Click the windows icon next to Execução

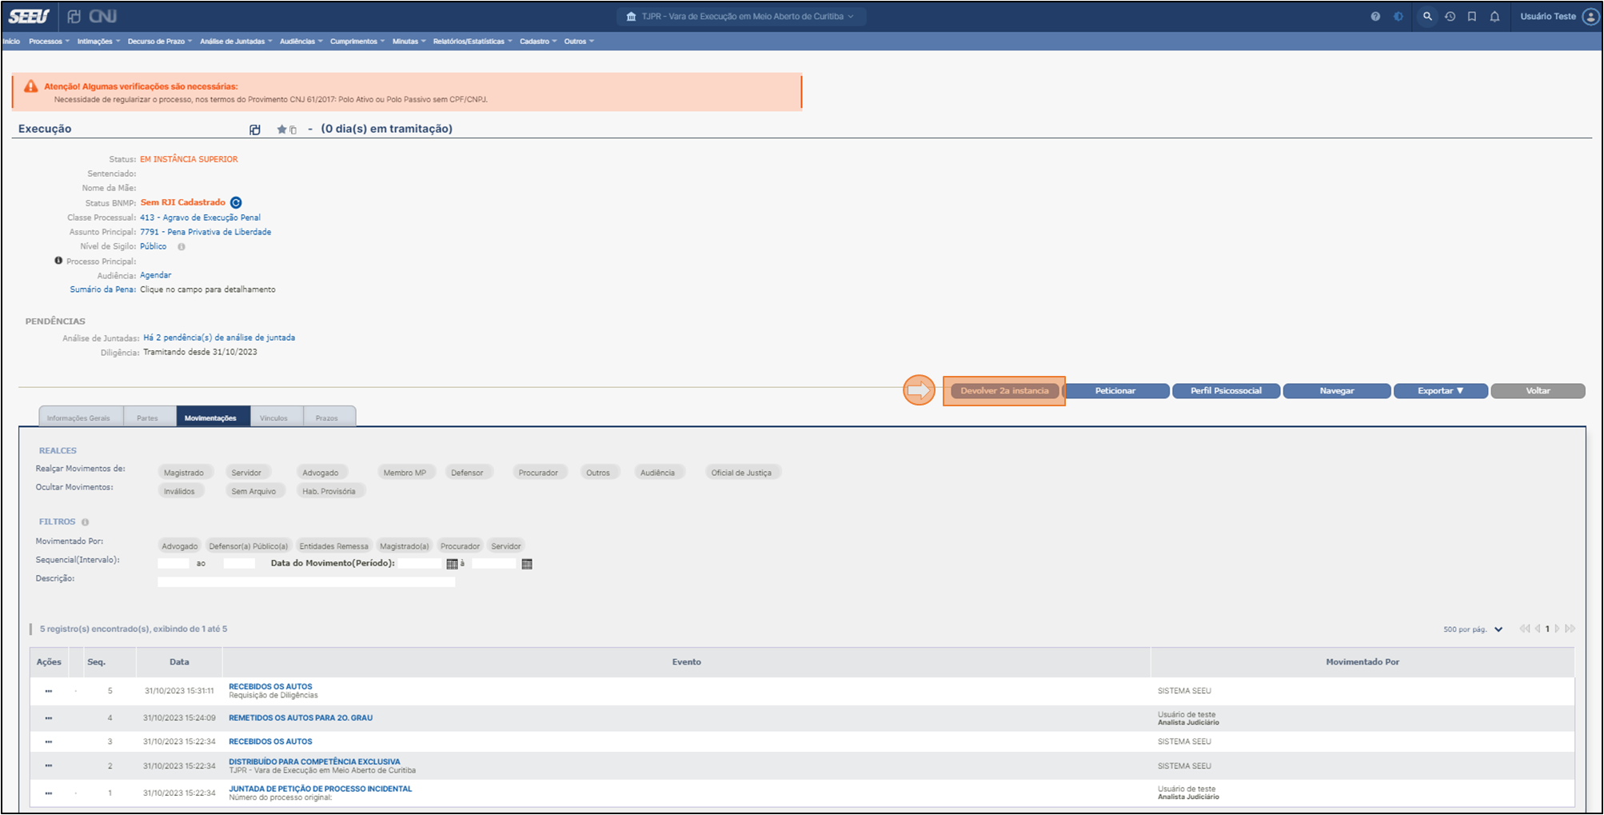255,130
